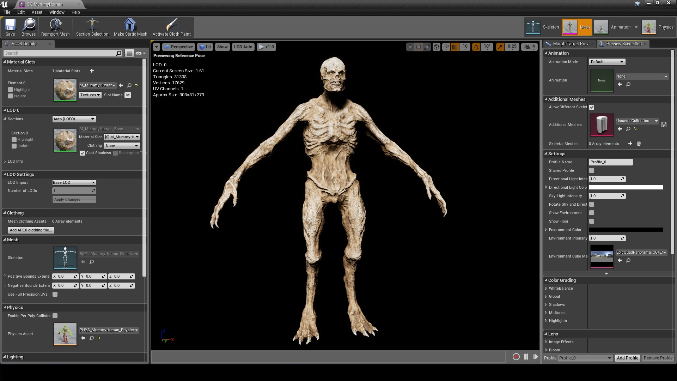Image resolution: width=677 pixels, height=381 pixels.
Task: Open the Clothing None dropdown
Action: [122, 146]
